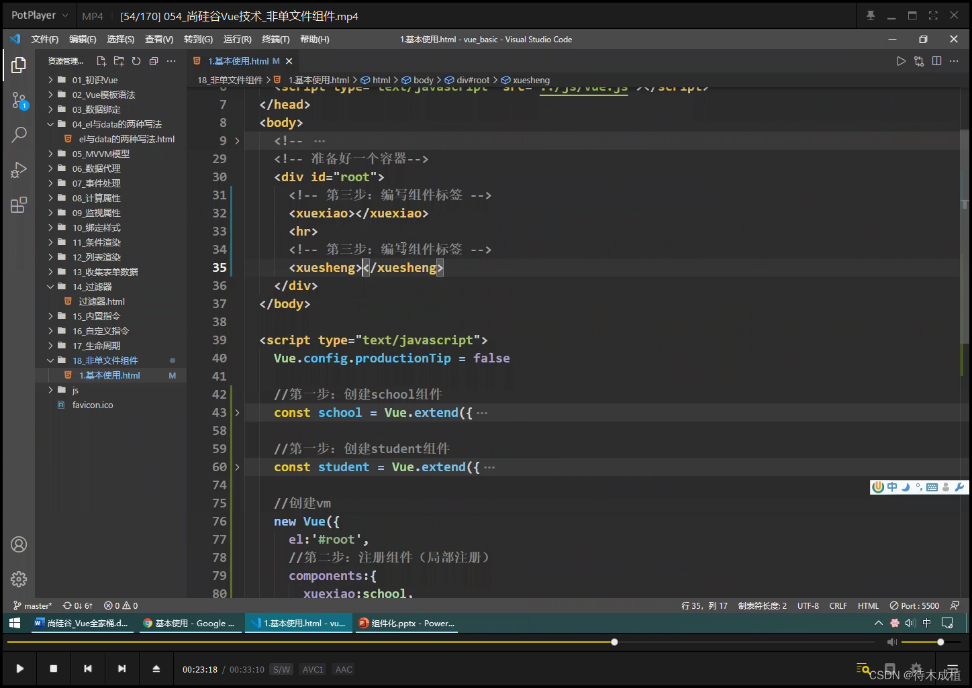Split the editor to the right
Screen dimensions: 972x688
point(936,61)
